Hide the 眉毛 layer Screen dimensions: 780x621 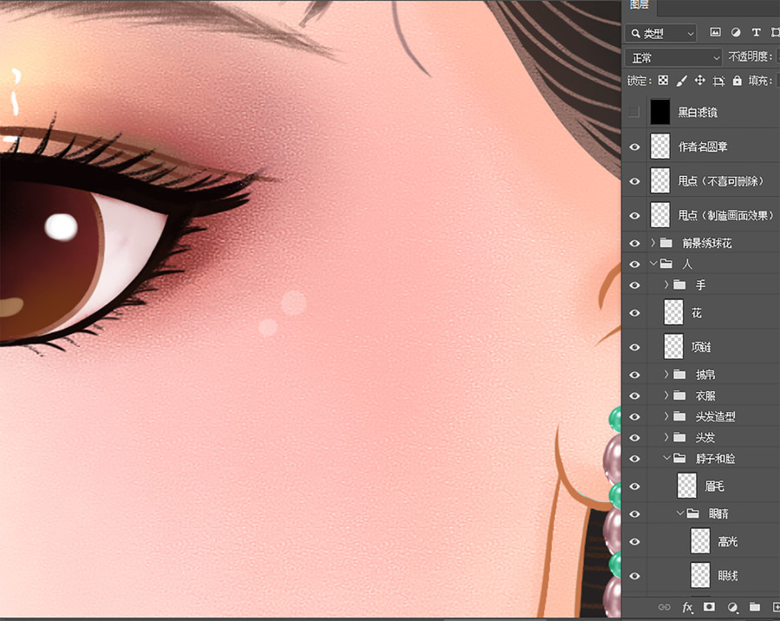(634, 486)
